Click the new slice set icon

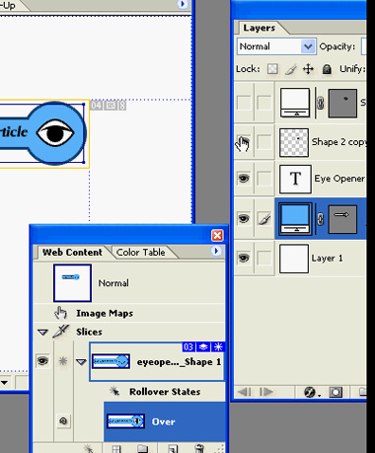[116, 449]
